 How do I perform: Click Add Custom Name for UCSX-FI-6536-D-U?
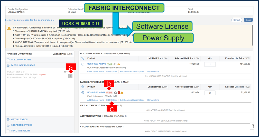point(96,100)
